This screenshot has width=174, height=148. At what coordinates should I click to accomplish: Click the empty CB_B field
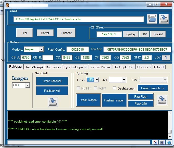pyautogui.click(x=47, y=57)
